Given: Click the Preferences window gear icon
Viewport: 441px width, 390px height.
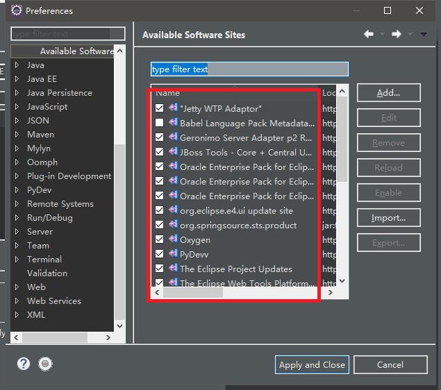Looking at the screenshot, I should click(16, 10).
